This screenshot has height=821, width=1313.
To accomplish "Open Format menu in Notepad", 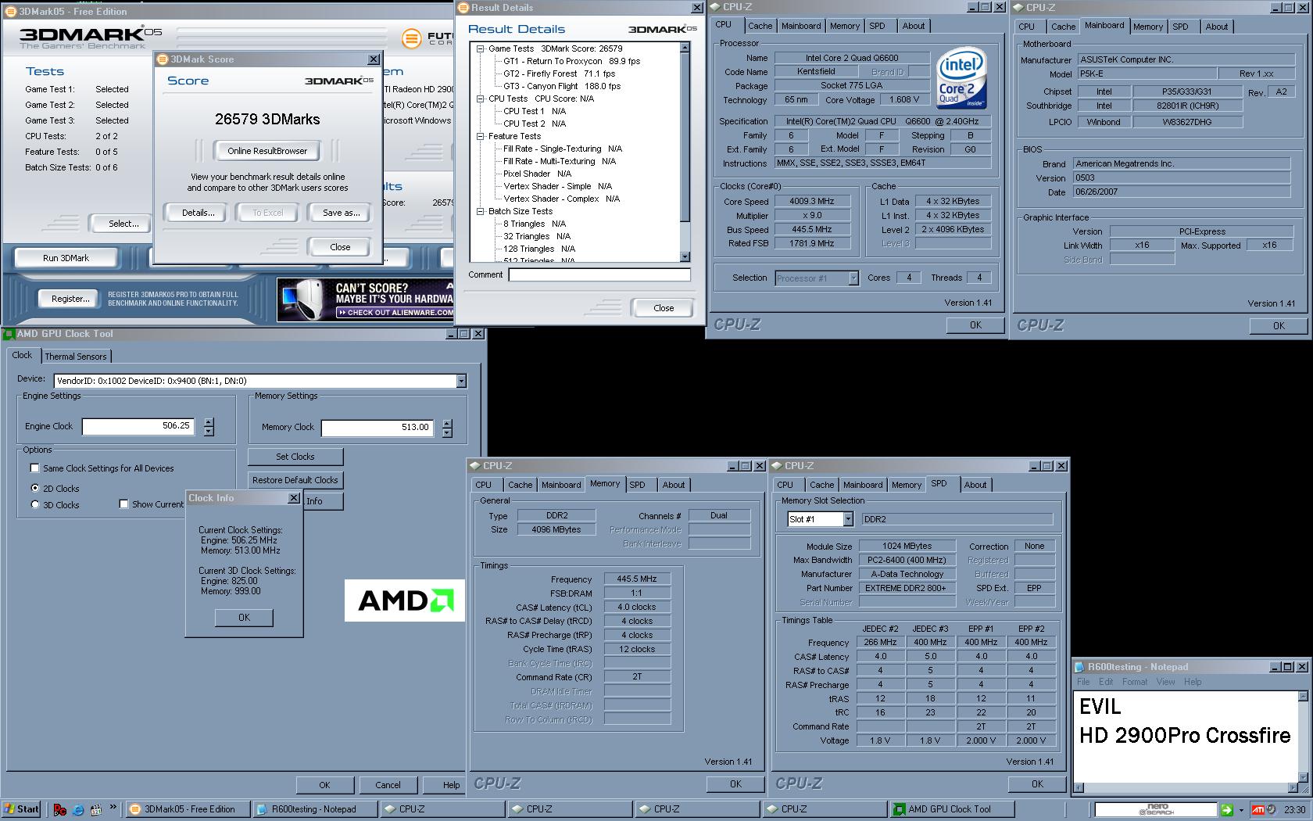I will (x=1135, y=682).
